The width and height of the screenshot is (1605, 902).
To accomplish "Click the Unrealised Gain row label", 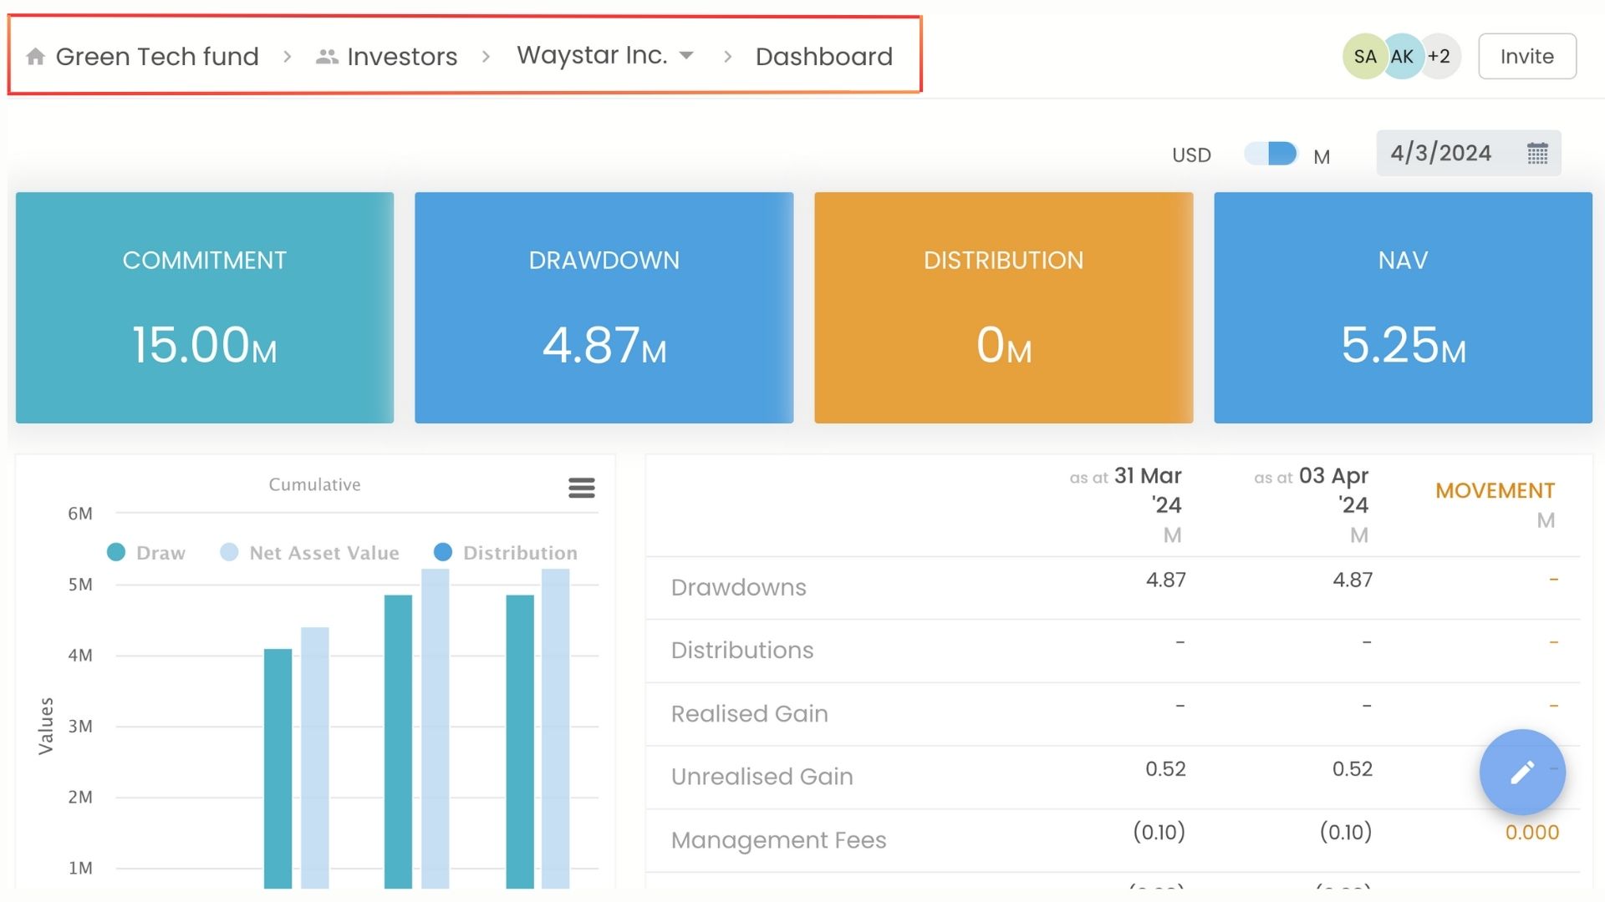I will (x=762, y=777).
